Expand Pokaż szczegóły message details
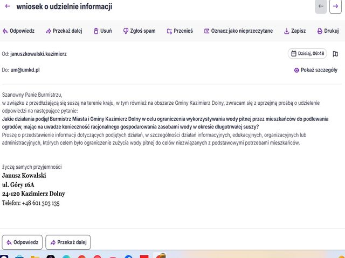The image size is (345, 258). tap(315, 70)
